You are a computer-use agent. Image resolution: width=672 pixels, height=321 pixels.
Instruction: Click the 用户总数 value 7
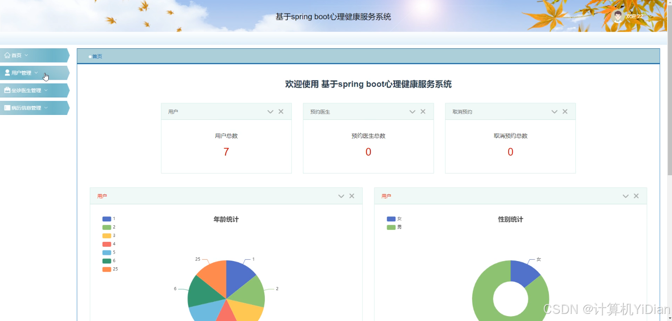pos(226,152)
